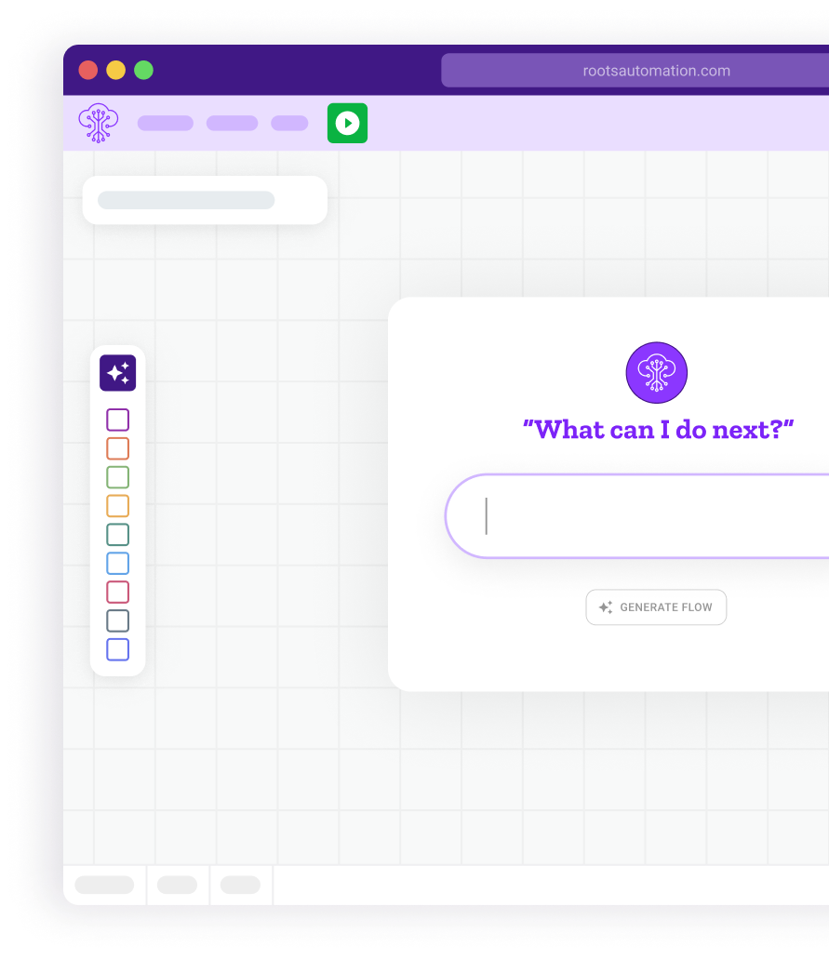Close the window with red dot
829x960 pixels.
(x=88, y=71)
